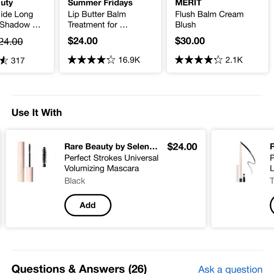
Task: Select the $24.00 Lip Butter Balm price
Action: [x=83, y=41]
